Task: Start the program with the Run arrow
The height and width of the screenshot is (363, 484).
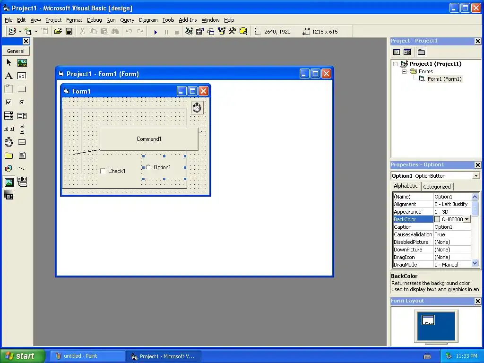Action: pos(156,32)
